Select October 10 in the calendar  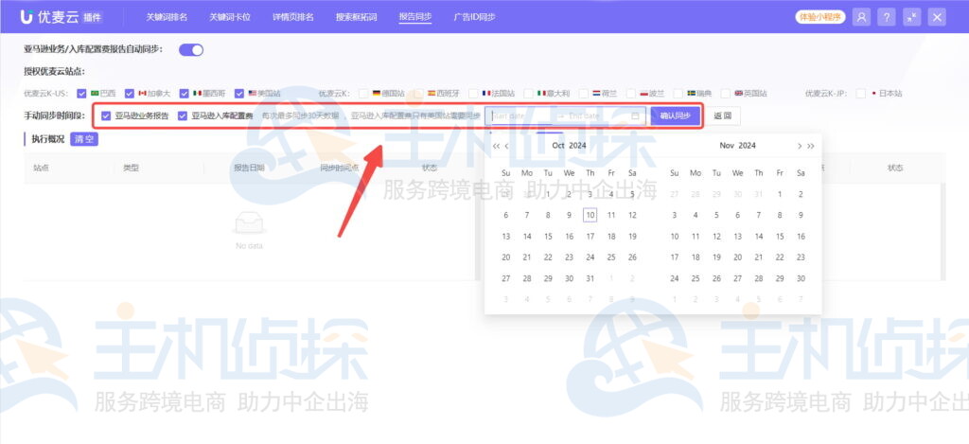(x=590, y=215)
